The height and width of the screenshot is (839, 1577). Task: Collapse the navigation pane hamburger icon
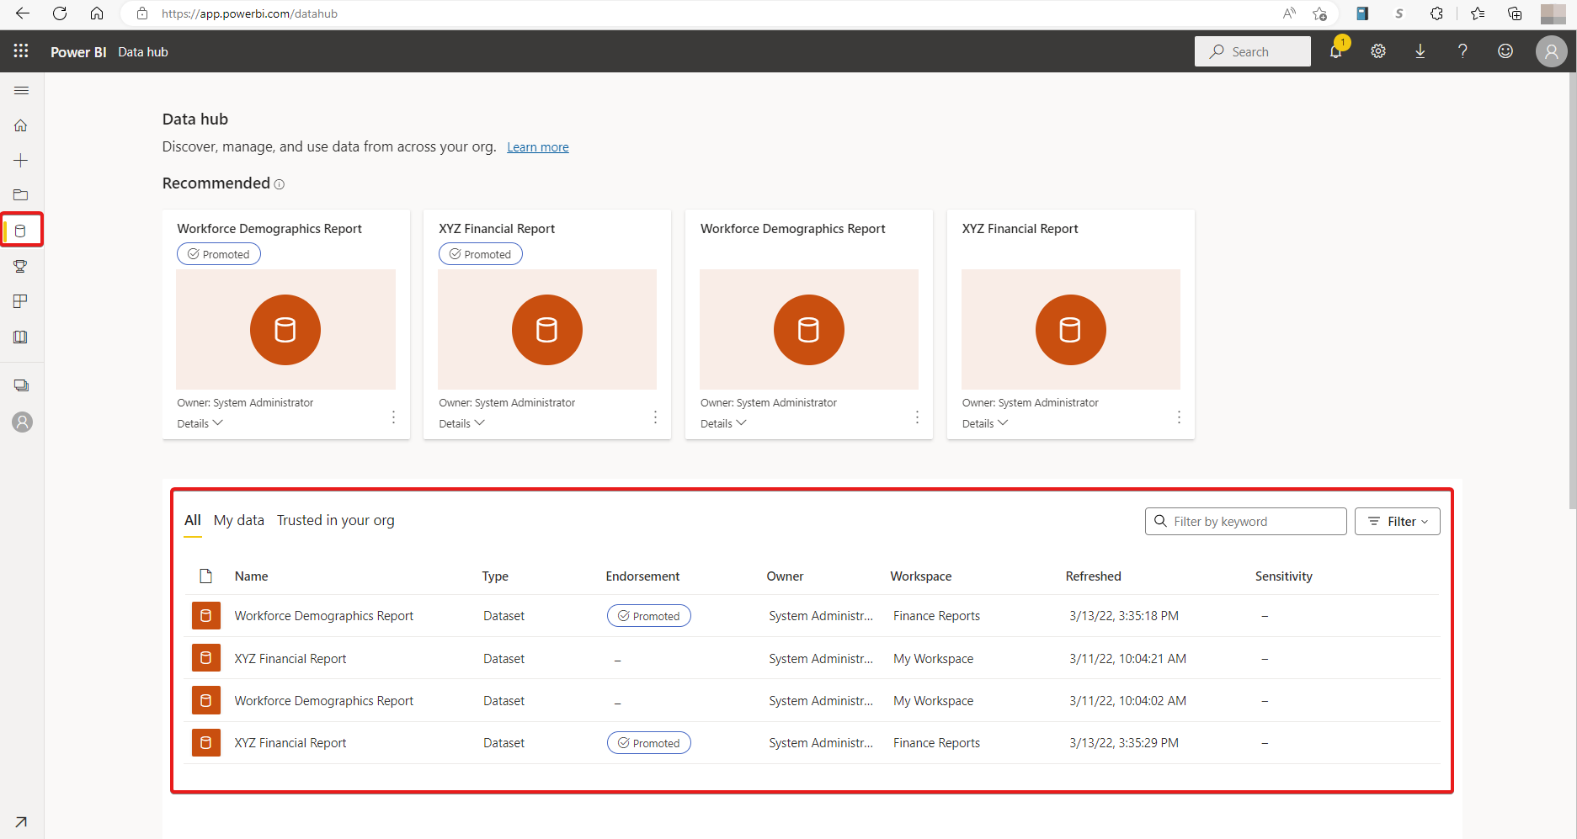point(21,90)
